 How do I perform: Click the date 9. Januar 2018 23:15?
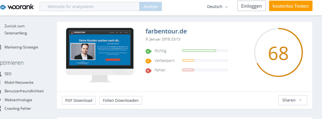pos(163,39)
